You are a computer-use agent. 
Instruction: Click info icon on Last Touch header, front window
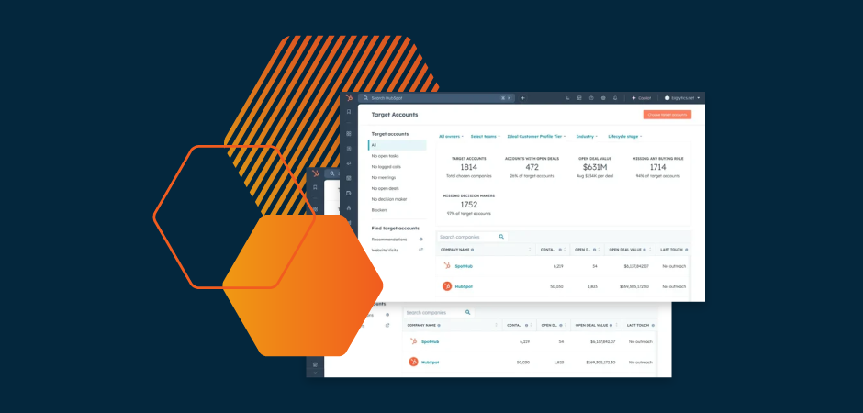click(686, 250)
